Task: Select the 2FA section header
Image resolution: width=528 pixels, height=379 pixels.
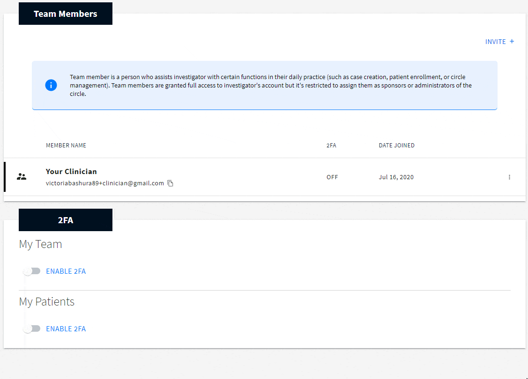Action: [x=66, y=220]
